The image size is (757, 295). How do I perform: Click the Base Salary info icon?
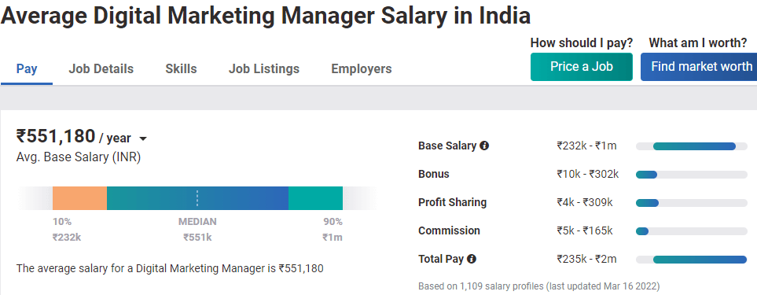coord(484,146)
